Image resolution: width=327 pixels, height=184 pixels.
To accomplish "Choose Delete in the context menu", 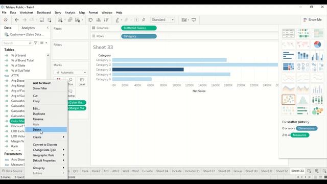I will click(46, 129).
